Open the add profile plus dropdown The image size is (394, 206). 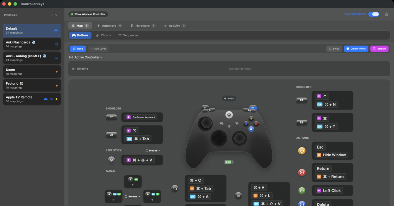[x=54, y=15]
